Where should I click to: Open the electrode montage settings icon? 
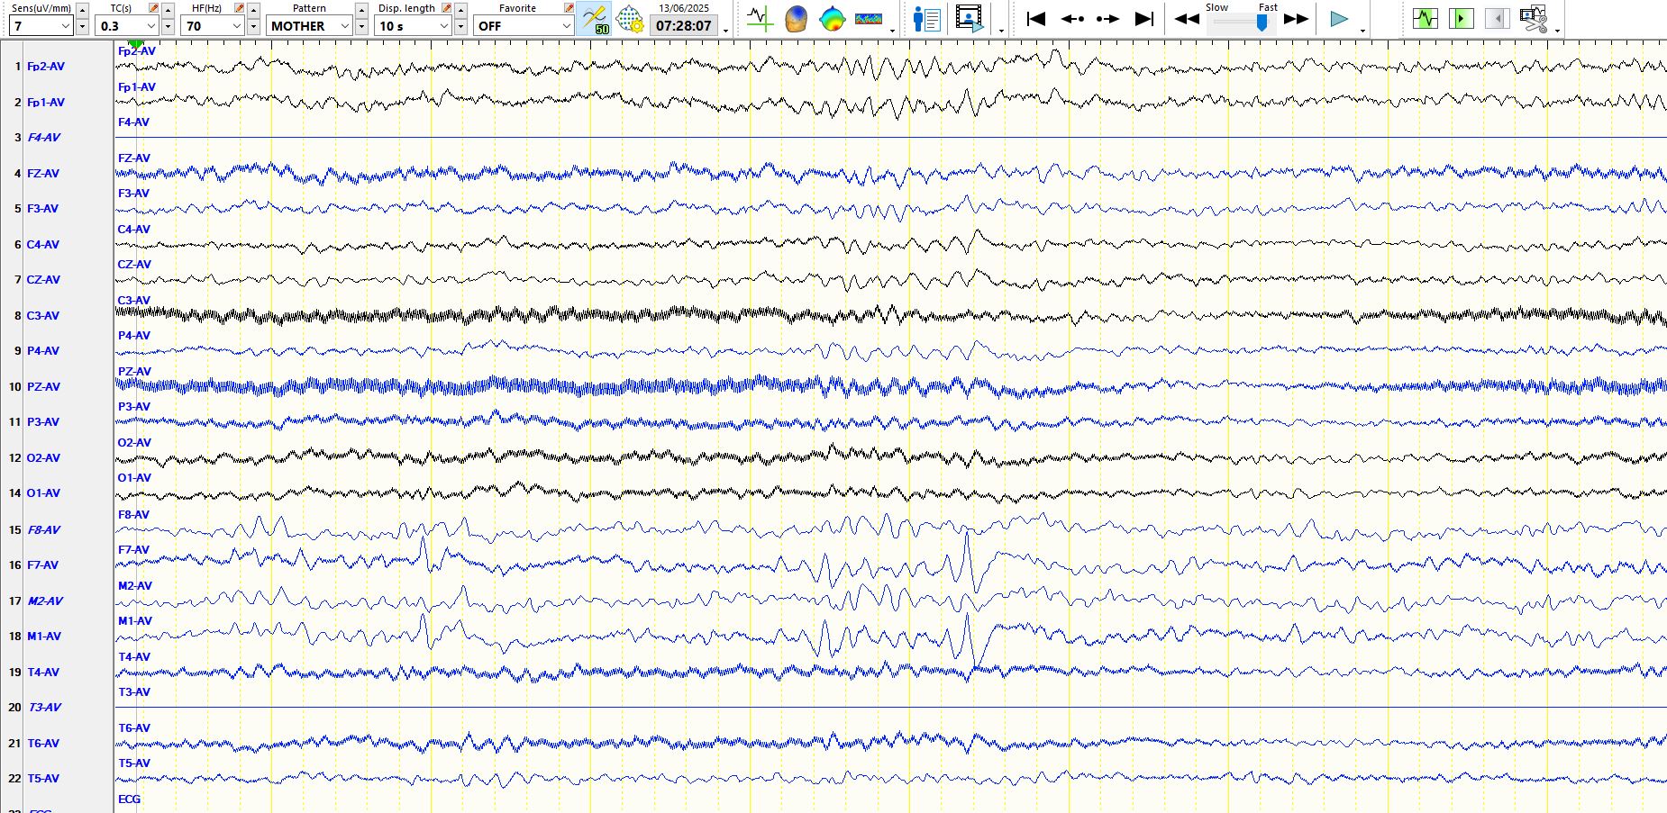(630, 18)
